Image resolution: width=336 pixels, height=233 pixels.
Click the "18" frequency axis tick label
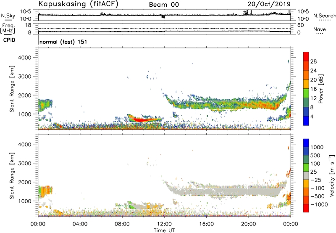pyautogui.click(x=28, y=25)
